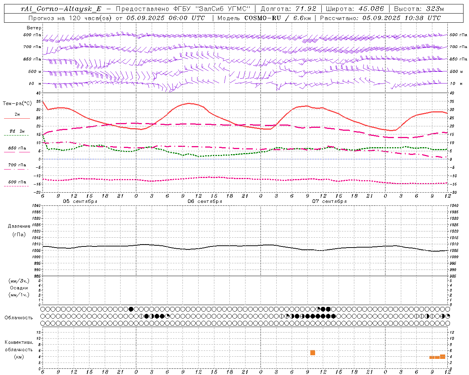Click the 700 гПа entry in temperature legend
469x375 pixels.
coord(17,165)
